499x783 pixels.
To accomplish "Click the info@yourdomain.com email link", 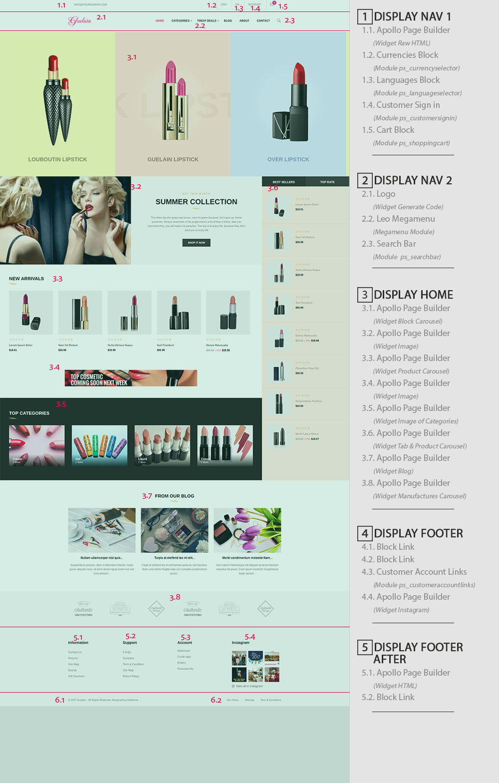I will [90, 4].
